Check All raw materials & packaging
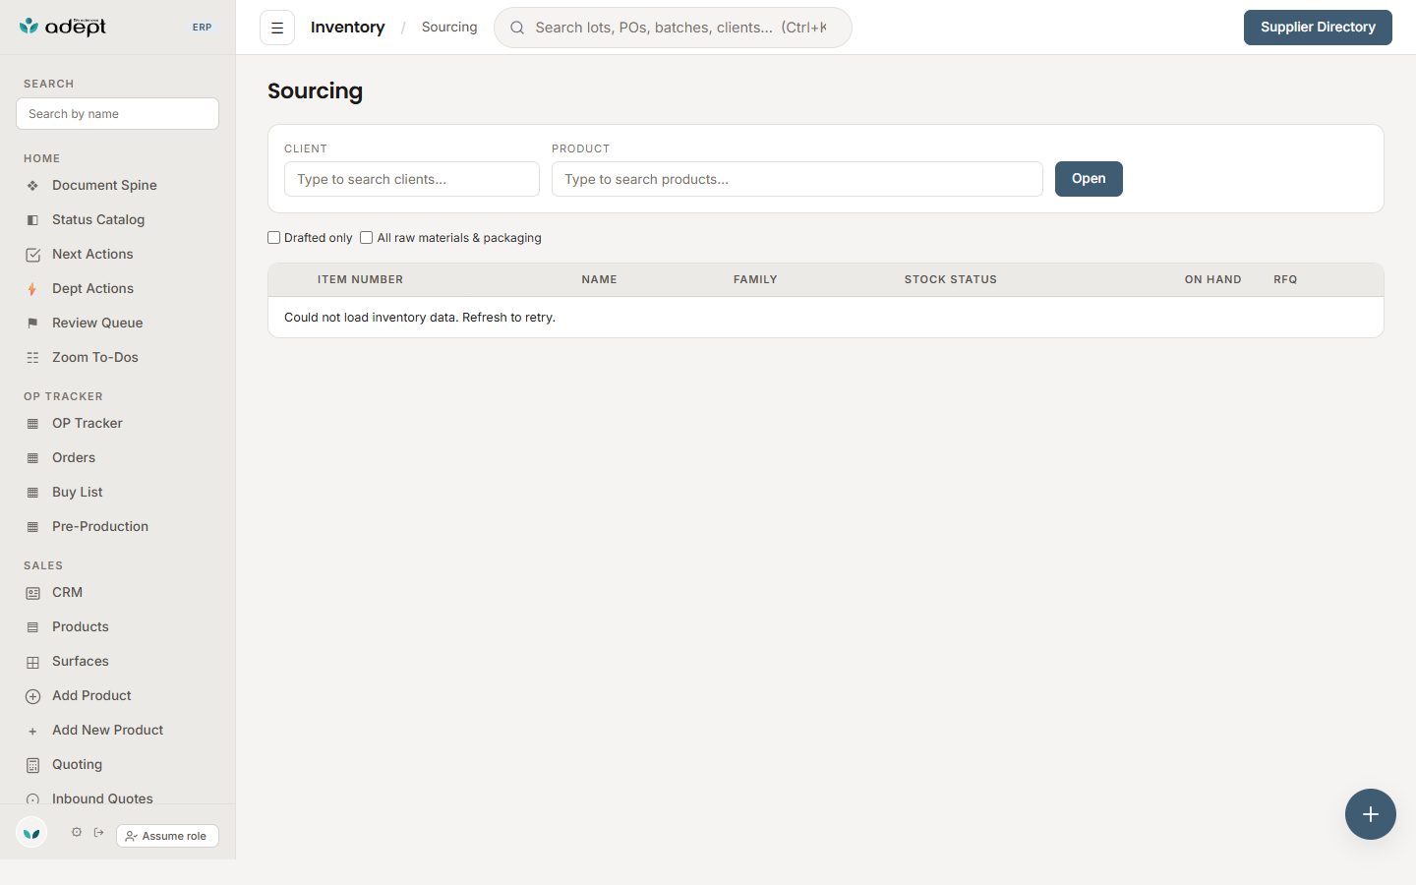 (367, 238)
